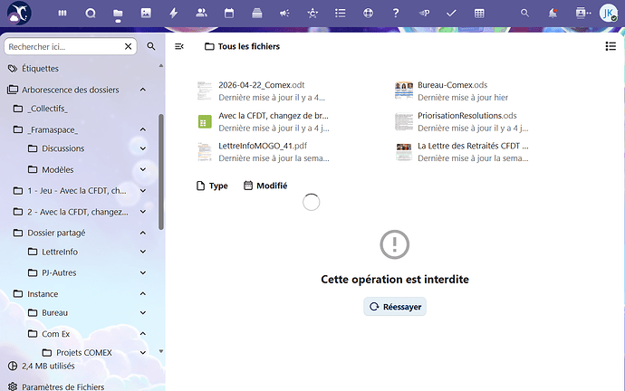The height and width of the screenshot is (391, 625).
Task: Collapse Arborescence des dossiers section
Action: click(143, 90)
